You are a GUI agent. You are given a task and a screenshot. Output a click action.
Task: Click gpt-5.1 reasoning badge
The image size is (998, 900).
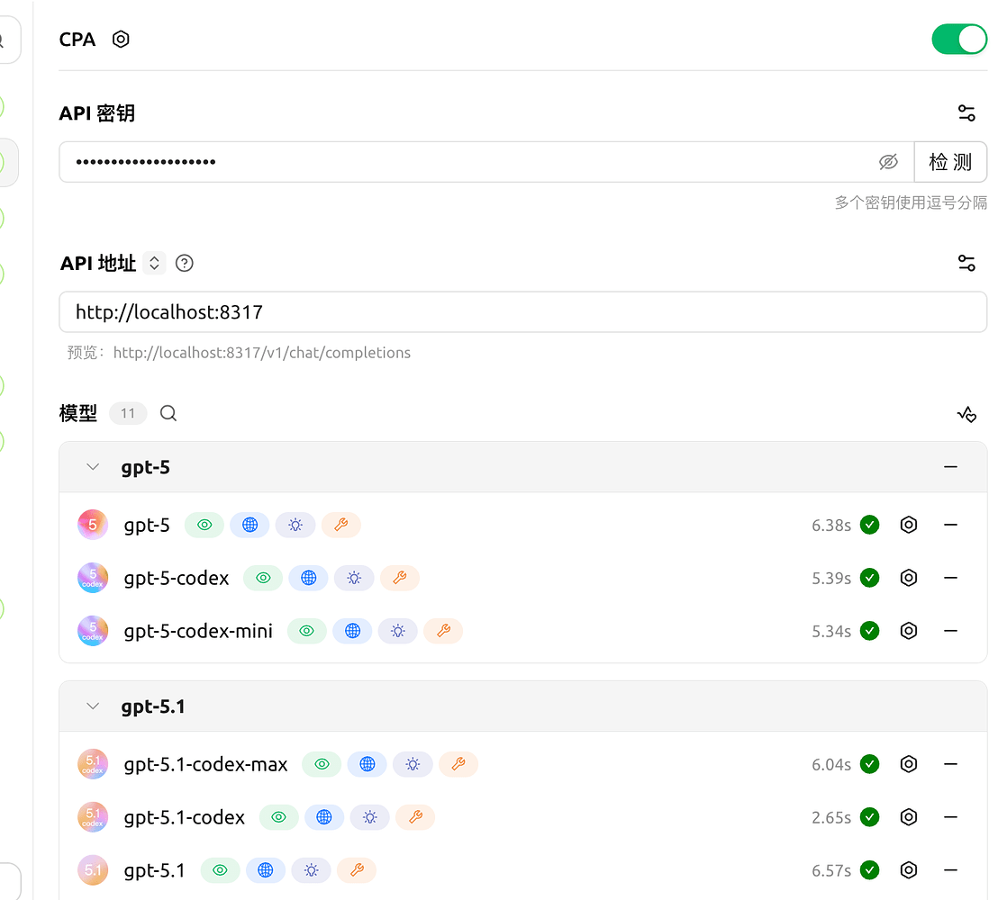(x=312, y=870)
